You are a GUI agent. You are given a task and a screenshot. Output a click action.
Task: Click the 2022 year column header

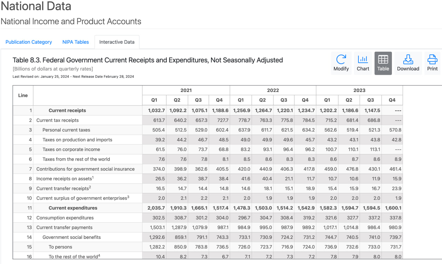pos(273,90)
